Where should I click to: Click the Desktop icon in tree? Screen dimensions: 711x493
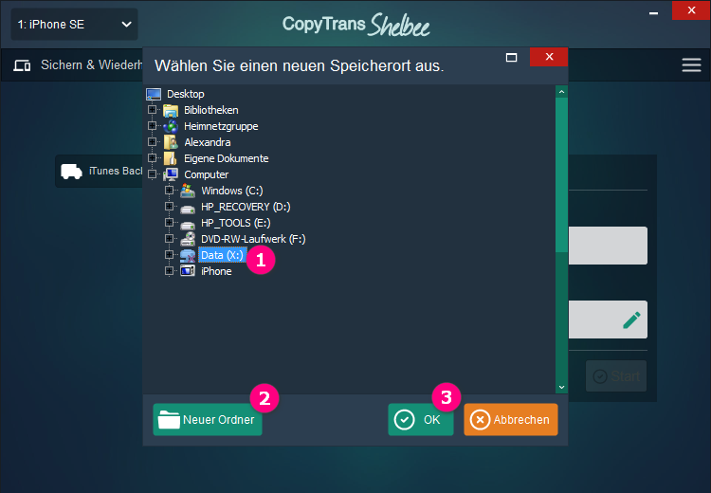[x=154, y=94]
